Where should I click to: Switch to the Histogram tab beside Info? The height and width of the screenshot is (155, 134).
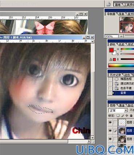(131, 14)
